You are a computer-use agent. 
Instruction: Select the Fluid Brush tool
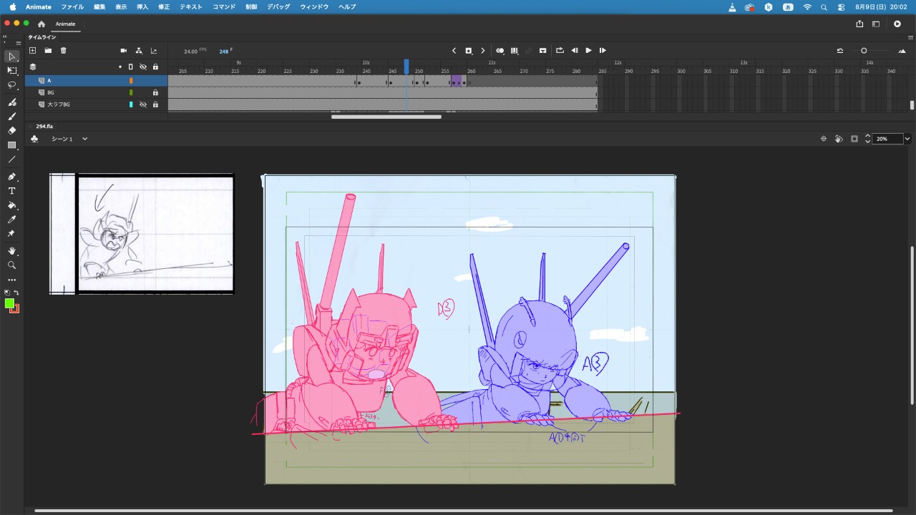tap(12, 102)
